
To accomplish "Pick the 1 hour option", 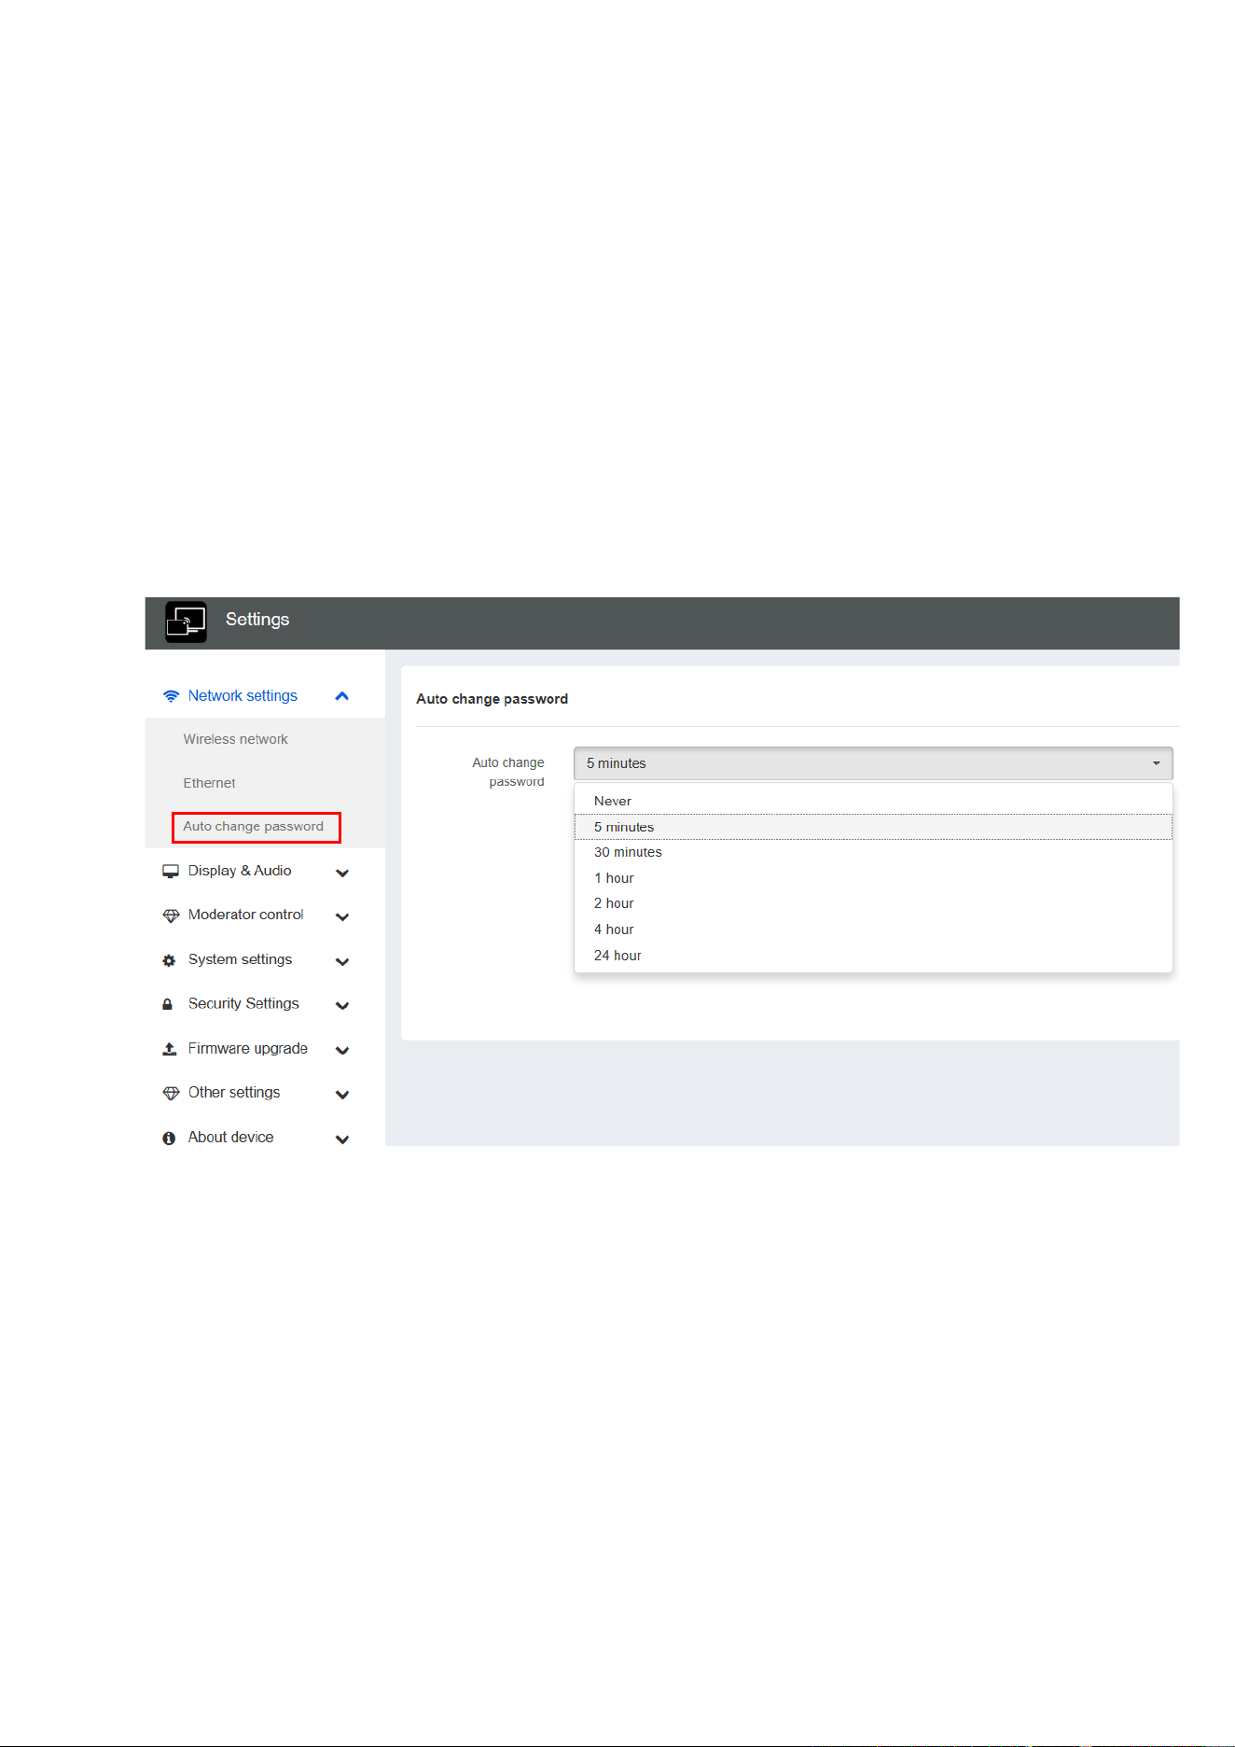I will click(x=873, y=878).
